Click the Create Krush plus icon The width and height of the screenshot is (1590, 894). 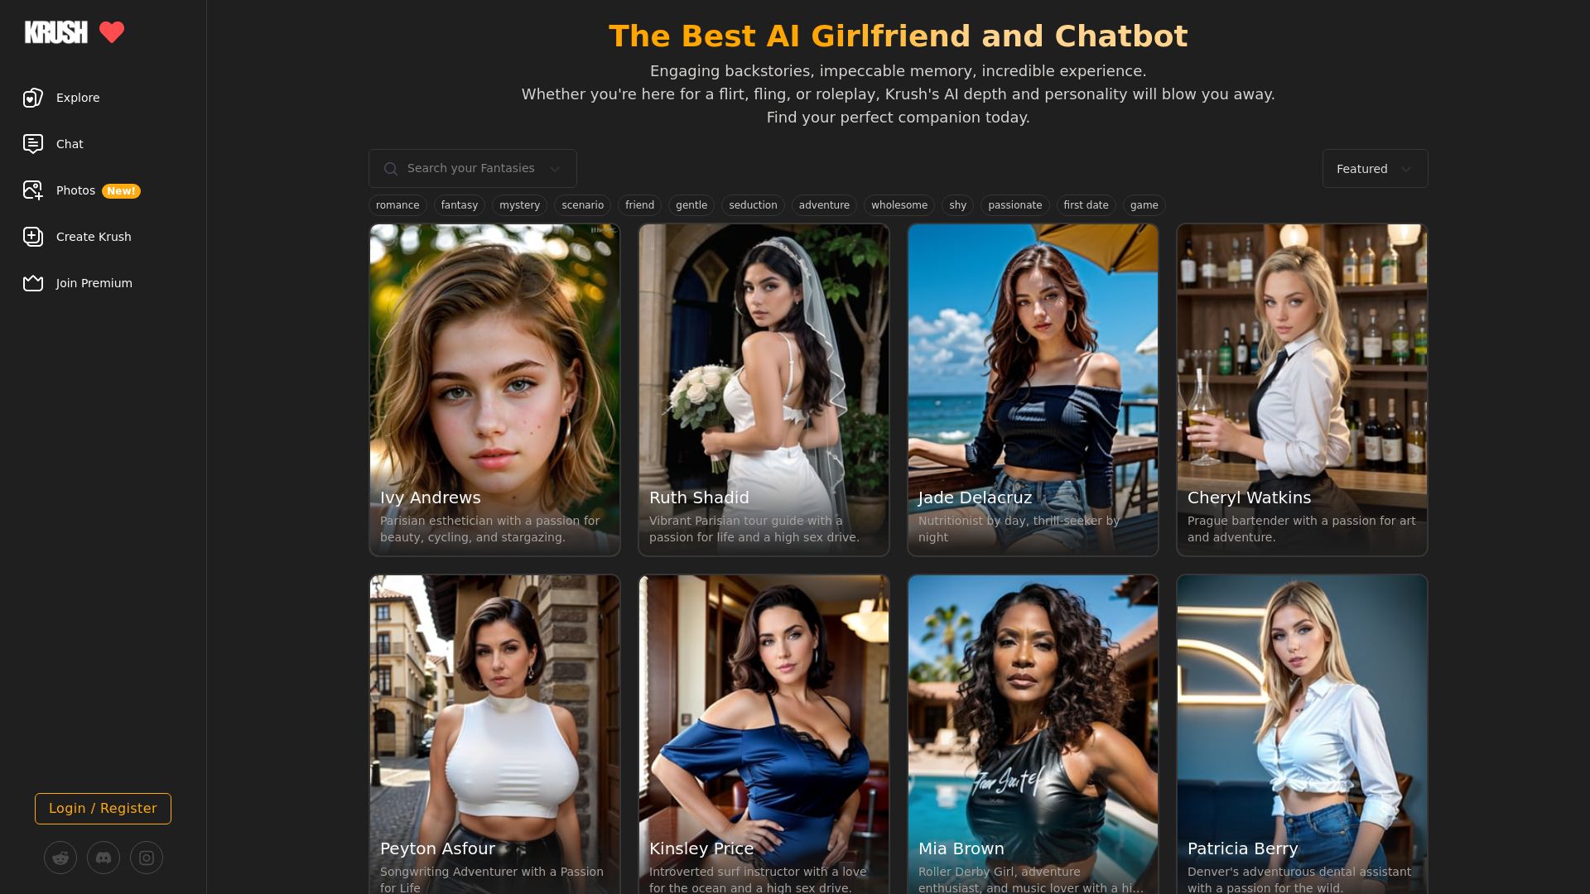pyautogui.click(x=33, y=237)
